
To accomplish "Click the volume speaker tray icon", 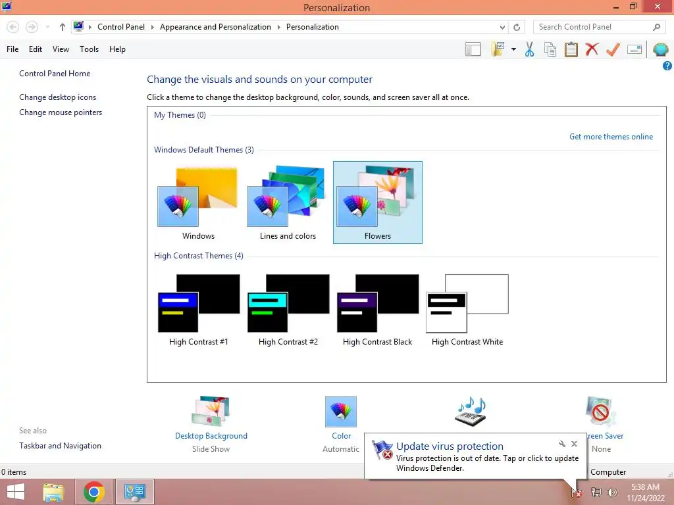I will coord(612,493).
